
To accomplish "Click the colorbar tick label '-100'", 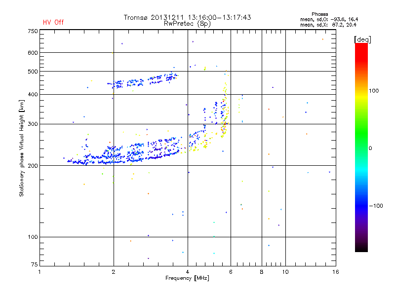I will point(376,206).
